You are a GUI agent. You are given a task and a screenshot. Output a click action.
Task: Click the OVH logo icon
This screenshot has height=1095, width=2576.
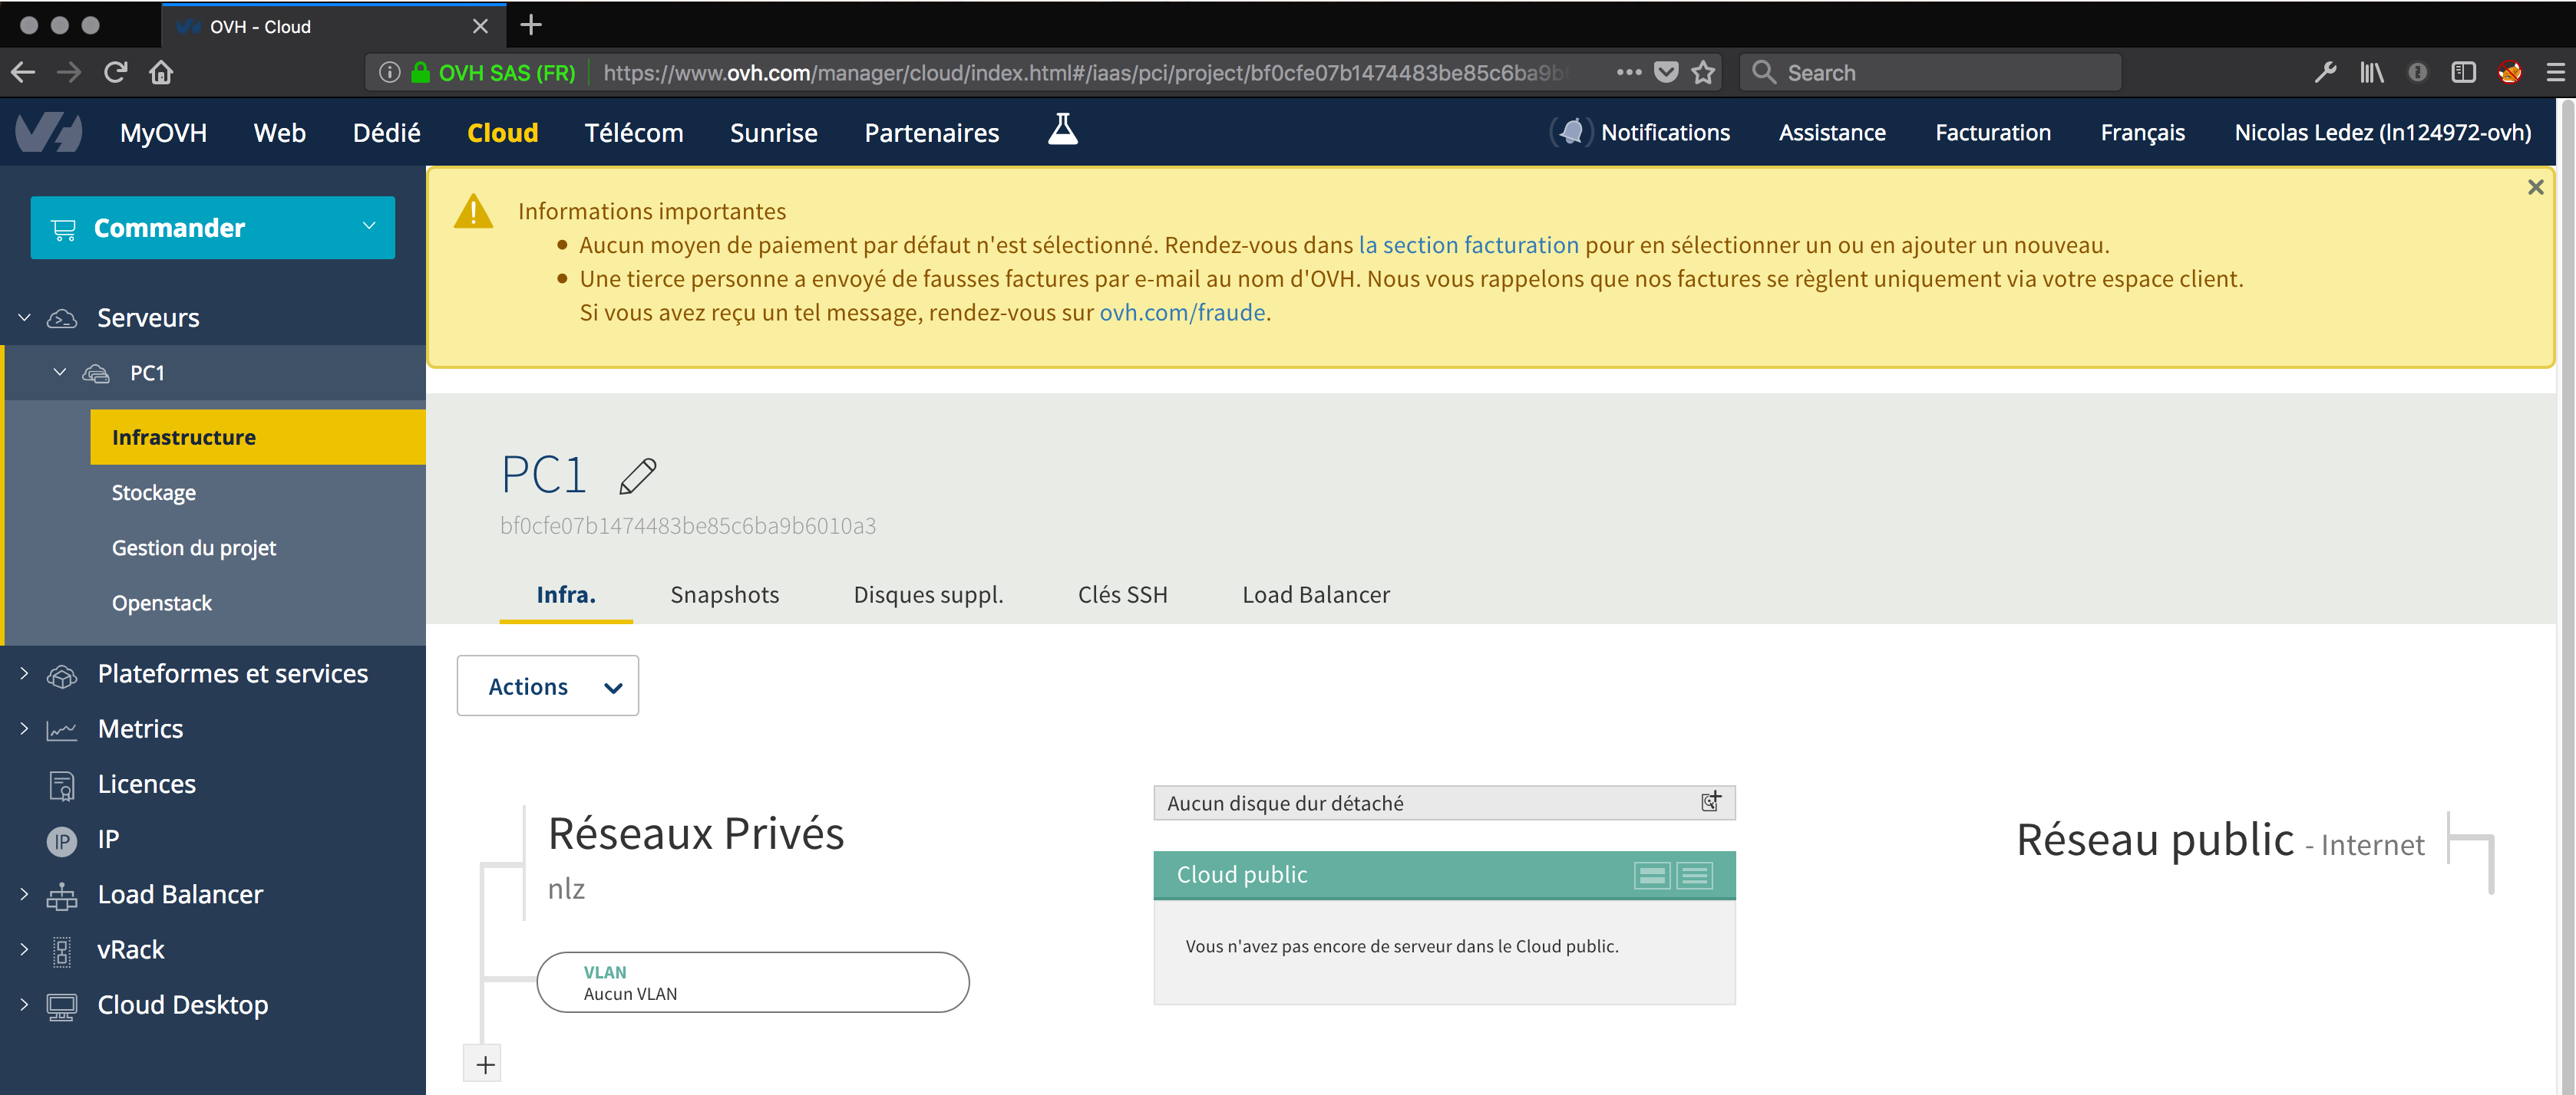[48, 132]
